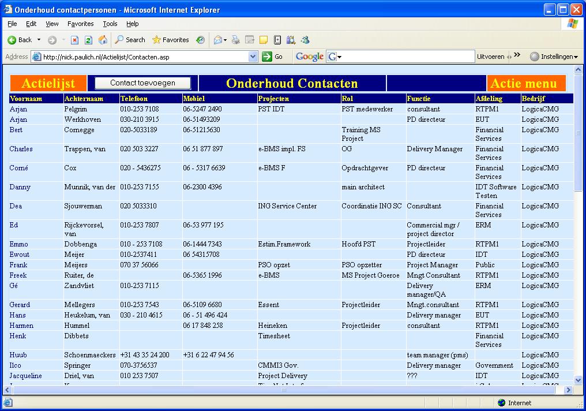Open the address bar URL dropdown

(253, 57)
